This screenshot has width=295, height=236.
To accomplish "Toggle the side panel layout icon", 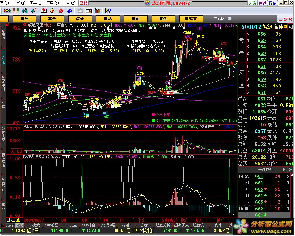I will [89, 11].
